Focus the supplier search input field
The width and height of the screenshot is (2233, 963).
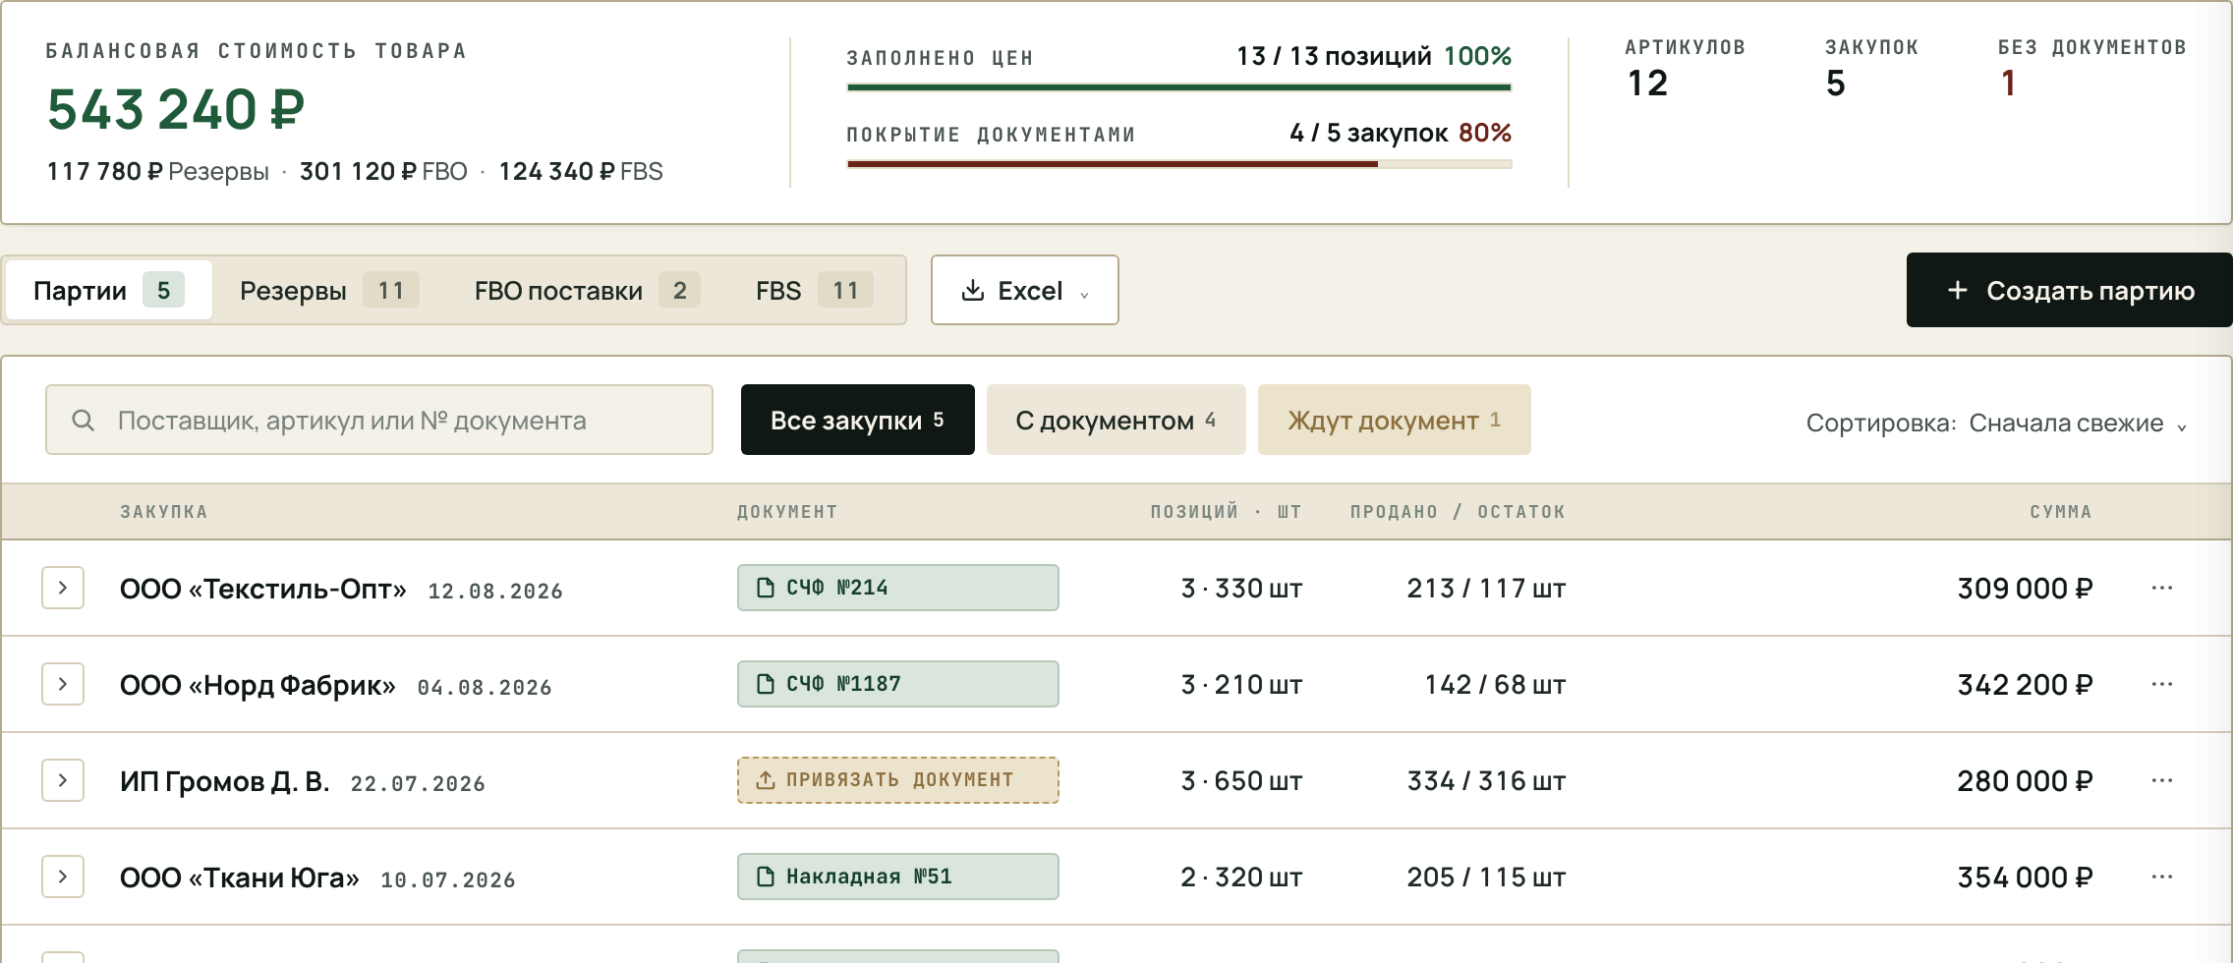tap(379, 420)
